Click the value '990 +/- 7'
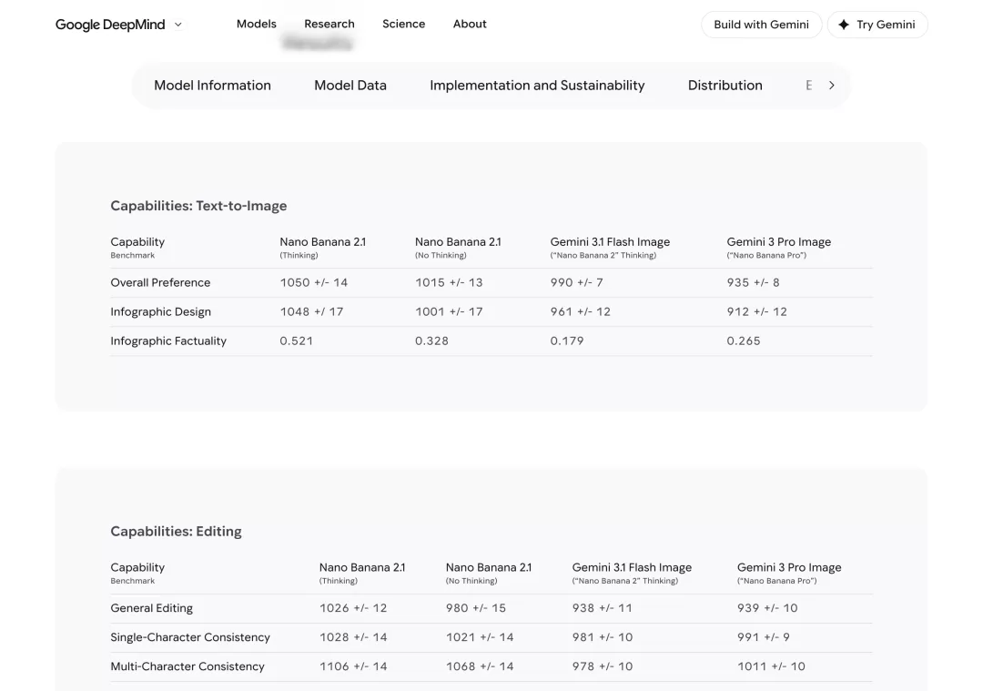 [577, 283]
